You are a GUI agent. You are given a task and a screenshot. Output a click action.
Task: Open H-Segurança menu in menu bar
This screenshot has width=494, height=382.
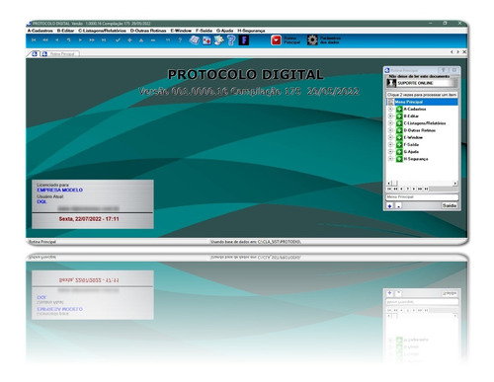click(x=251, y=31)
